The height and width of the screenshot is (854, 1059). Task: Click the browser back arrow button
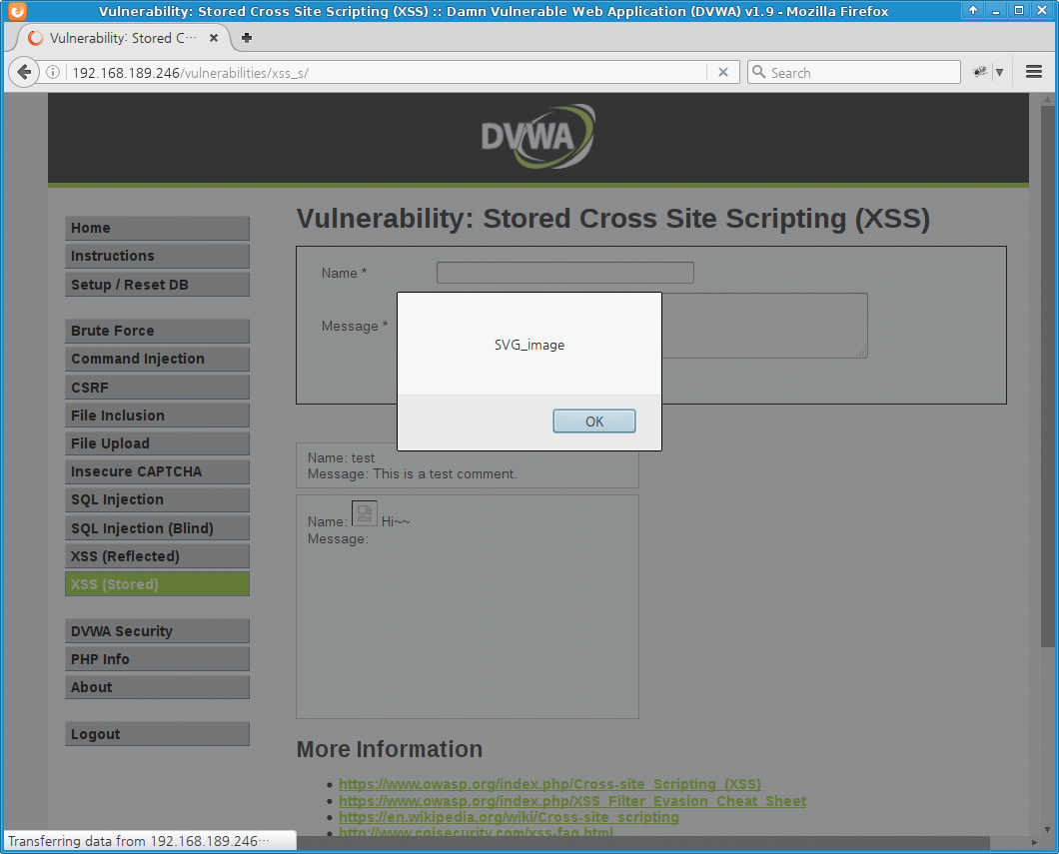(x=24, y=72)
